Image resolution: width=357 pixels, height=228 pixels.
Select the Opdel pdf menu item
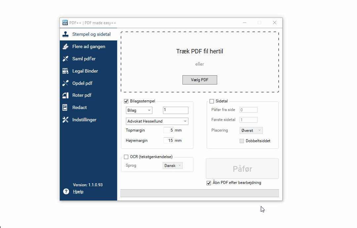[89, 83]
